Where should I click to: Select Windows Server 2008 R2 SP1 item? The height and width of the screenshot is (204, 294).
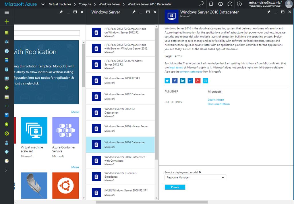[x=120, y=80]
